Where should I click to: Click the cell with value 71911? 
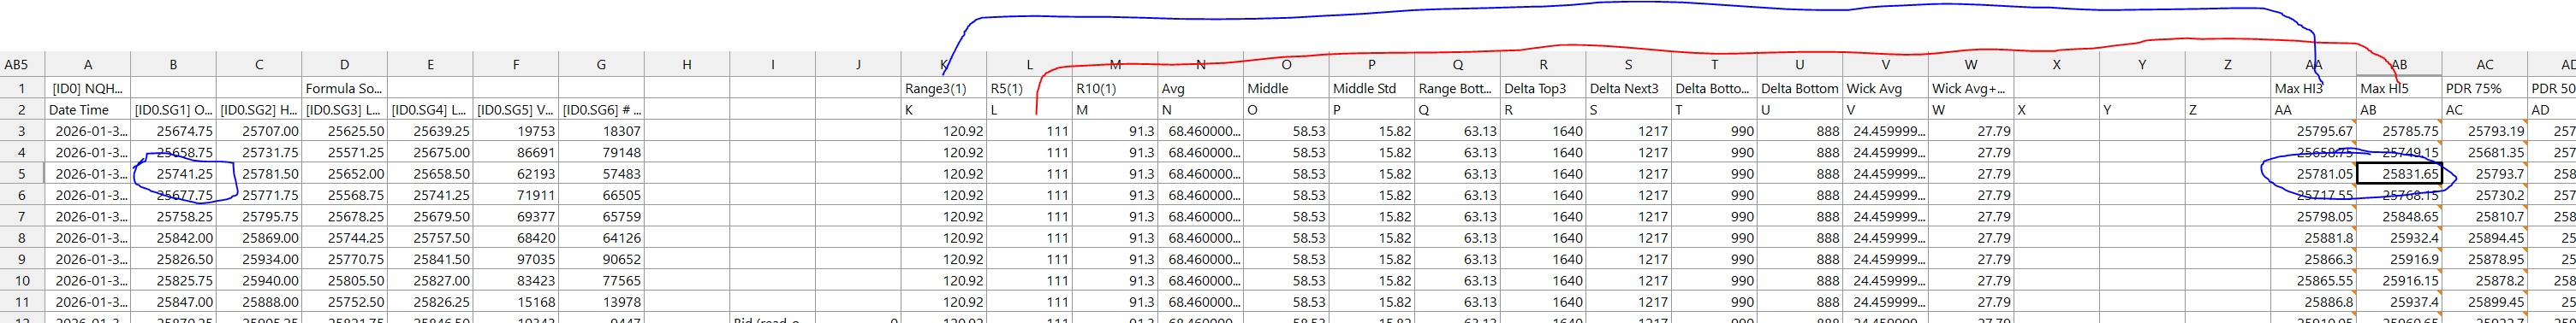click(516, 196)
